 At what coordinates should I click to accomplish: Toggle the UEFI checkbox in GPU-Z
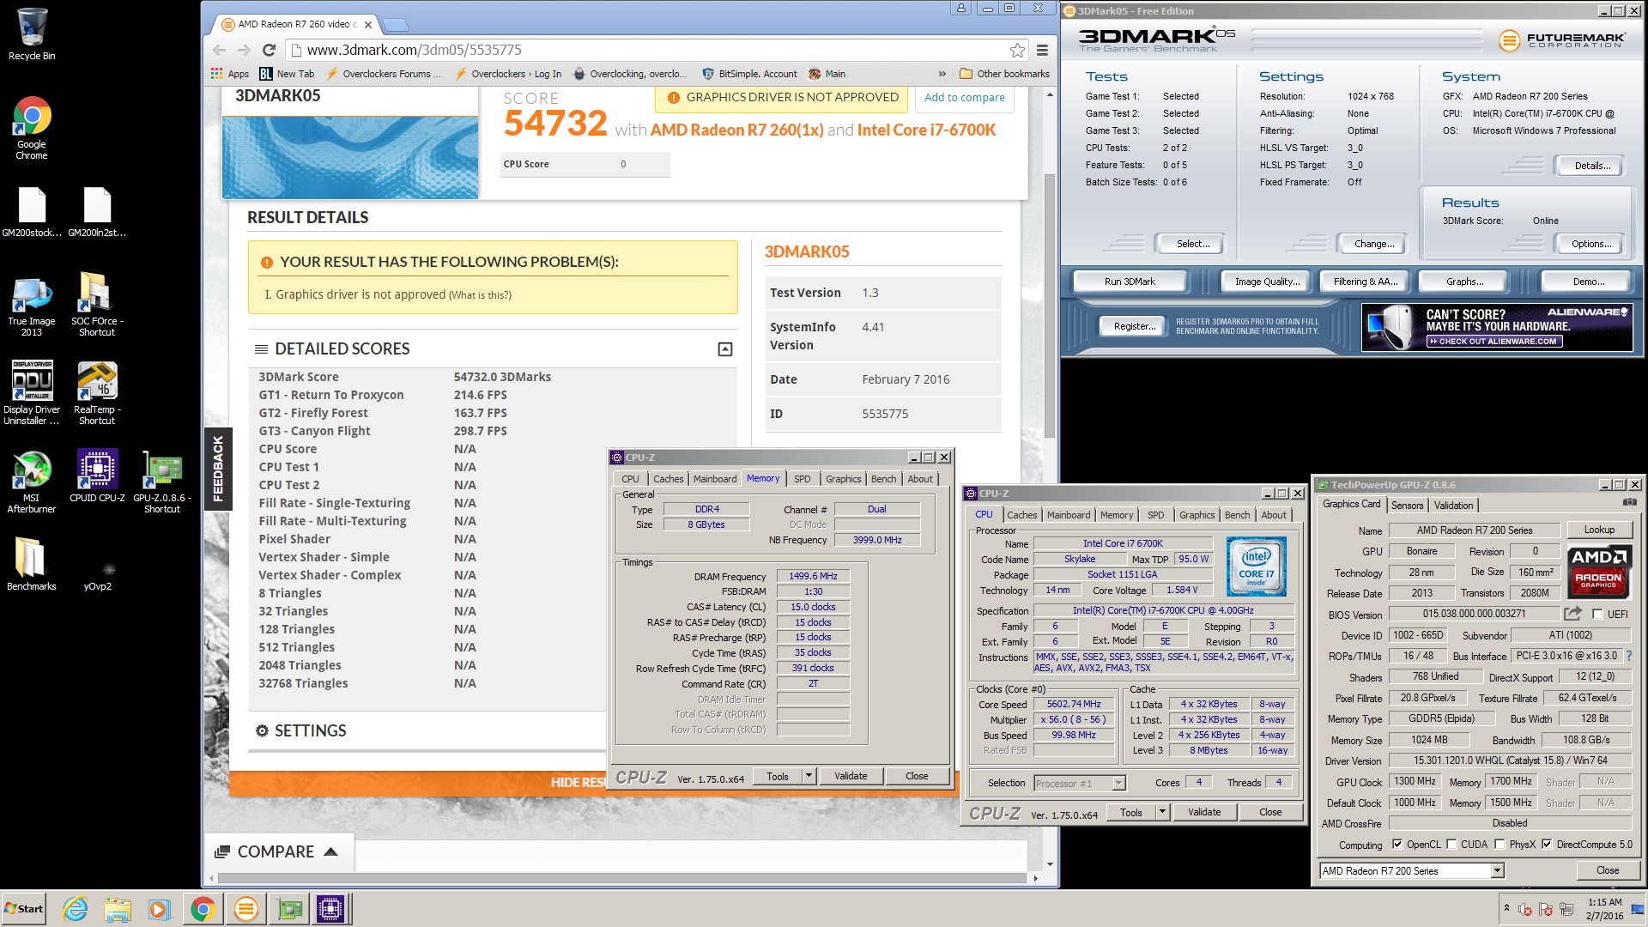[1597, 615]
